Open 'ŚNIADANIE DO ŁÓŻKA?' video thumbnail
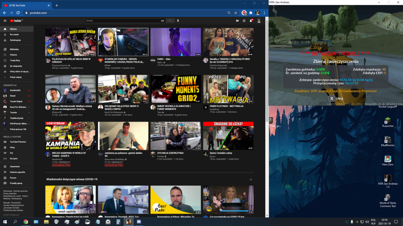 [228, 136]
